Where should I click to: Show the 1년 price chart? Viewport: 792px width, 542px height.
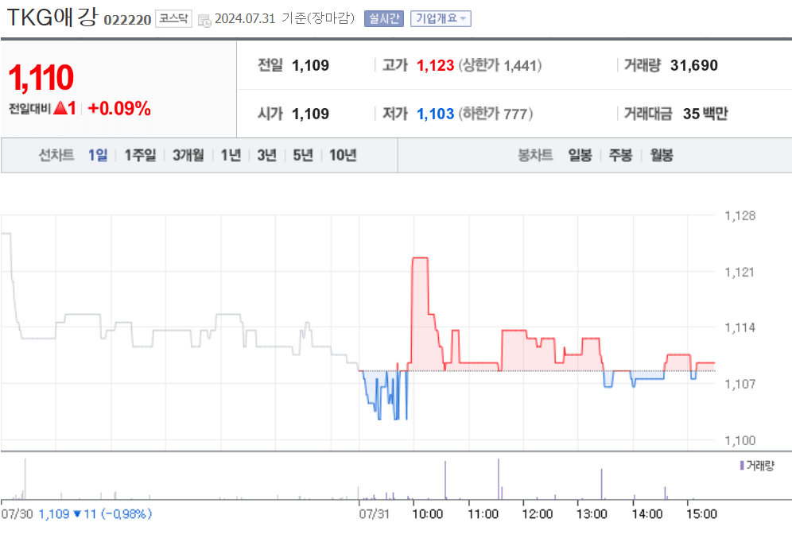pos(228,156)
